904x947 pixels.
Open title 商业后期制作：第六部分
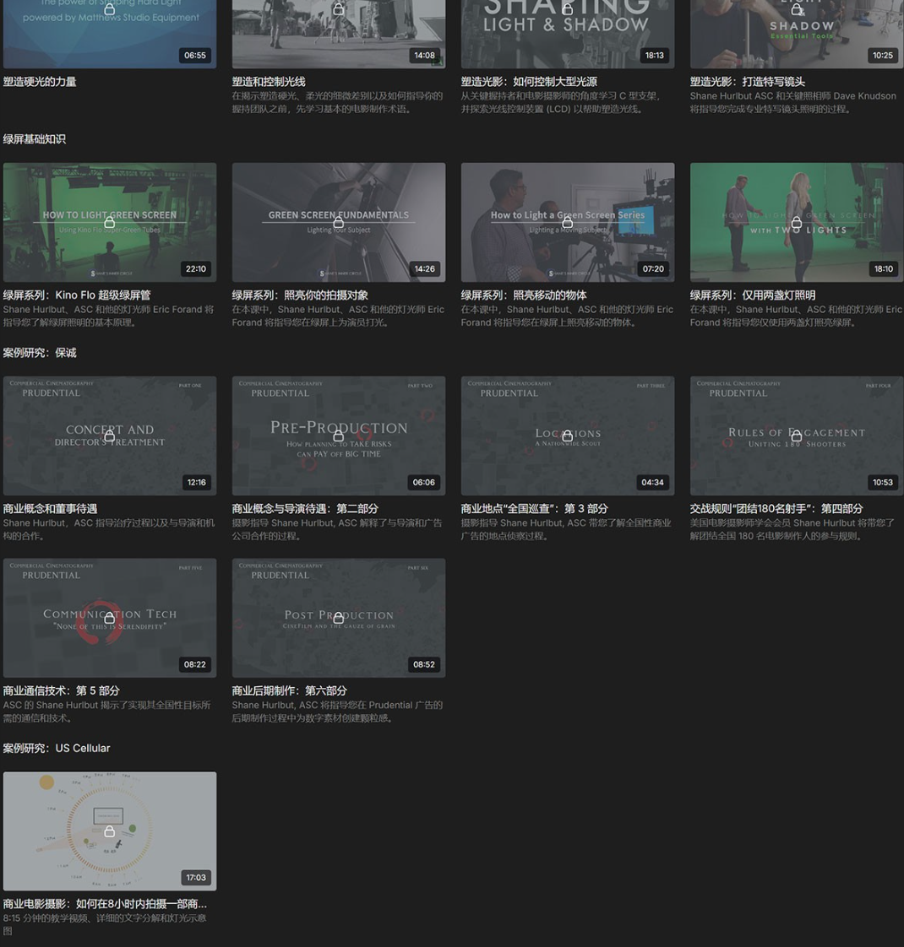coord(290,691)
